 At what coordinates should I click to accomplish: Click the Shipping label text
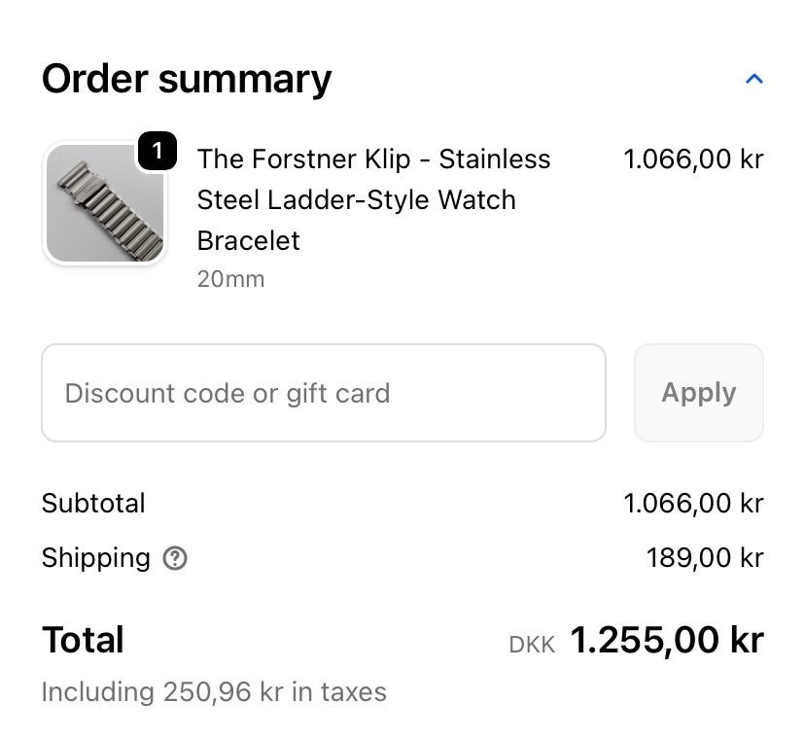pyautogui.click(x=95, y=558)
